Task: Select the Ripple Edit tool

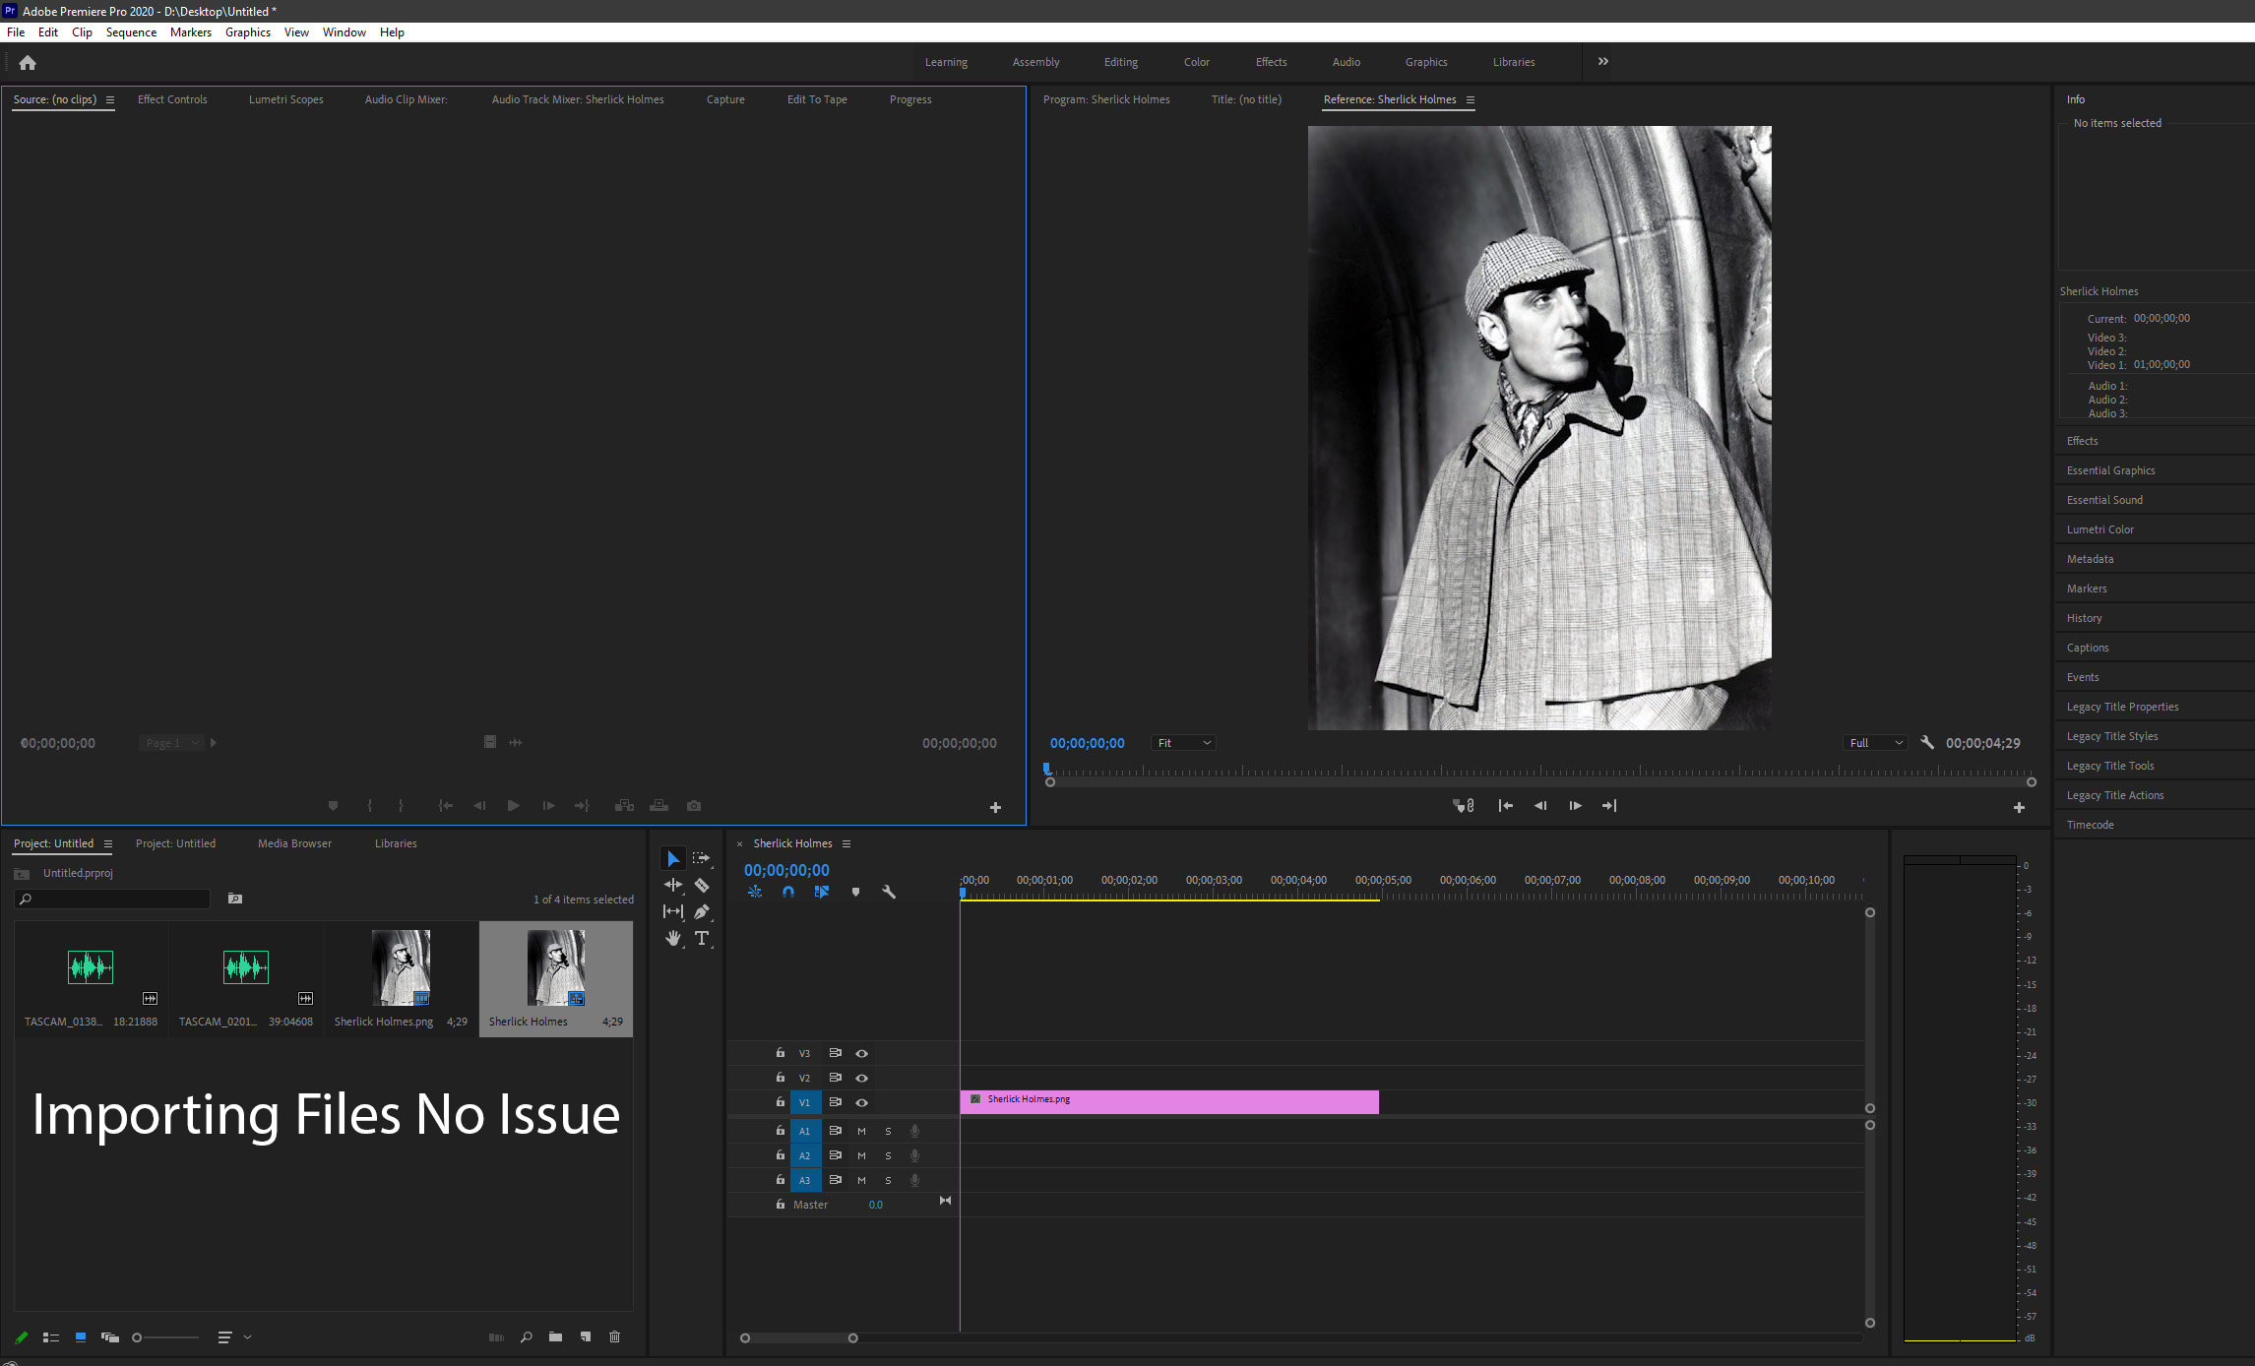Action: coord(673,885)
